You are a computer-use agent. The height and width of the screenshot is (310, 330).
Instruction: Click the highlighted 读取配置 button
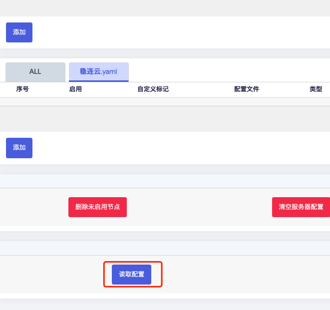[x=131, y=275]
